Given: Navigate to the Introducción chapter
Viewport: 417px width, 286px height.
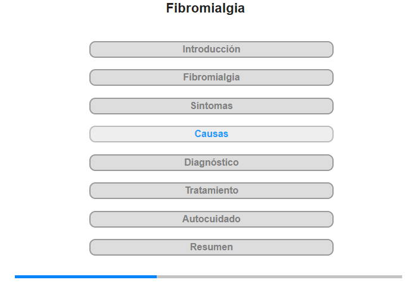Looking at the screenshot, I should click(211, 49).
